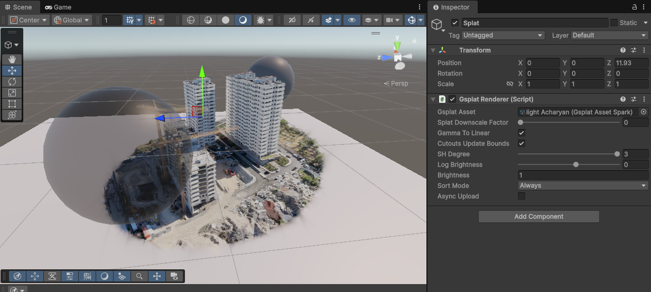
Task: Open the scene camera settings dropdown arrow
Action: coord(398,20)
